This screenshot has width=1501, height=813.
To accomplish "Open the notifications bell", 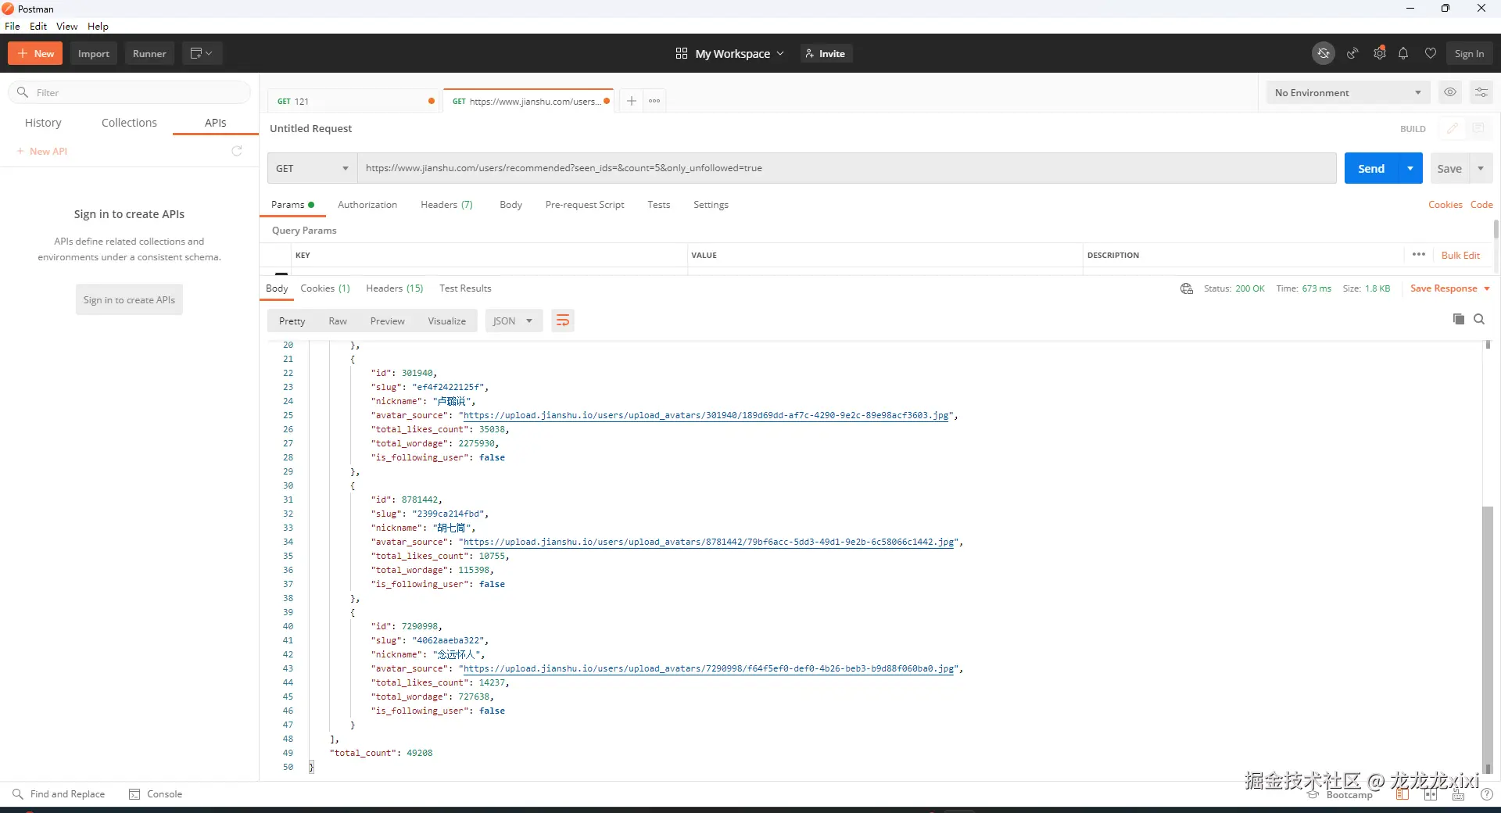I will pos(1403,53).
